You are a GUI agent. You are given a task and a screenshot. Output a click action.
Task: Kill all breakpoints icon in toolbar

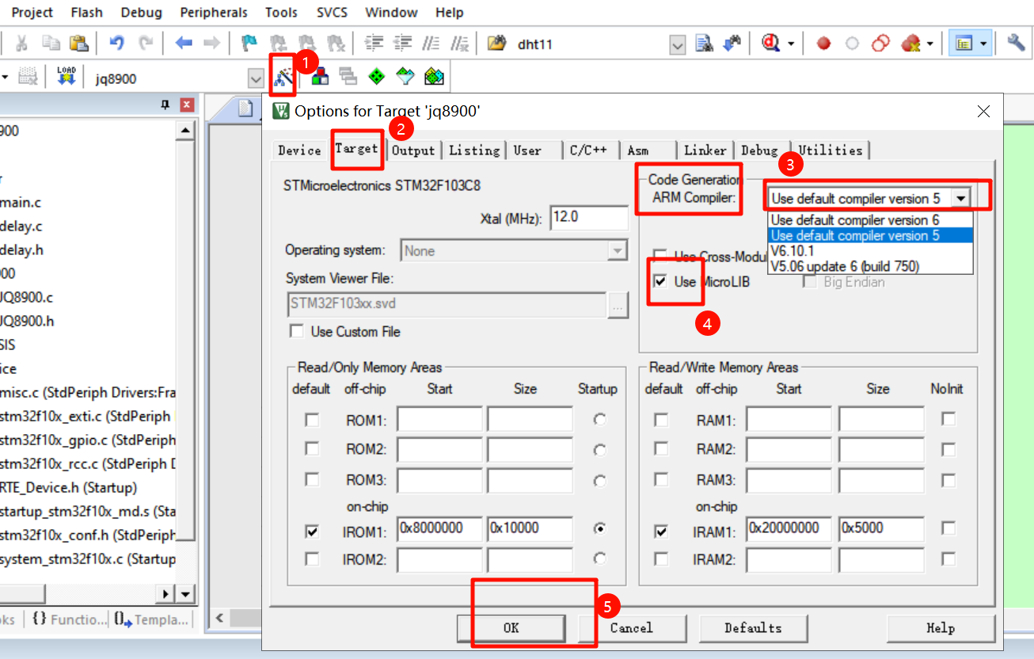(x=910, y=44)
